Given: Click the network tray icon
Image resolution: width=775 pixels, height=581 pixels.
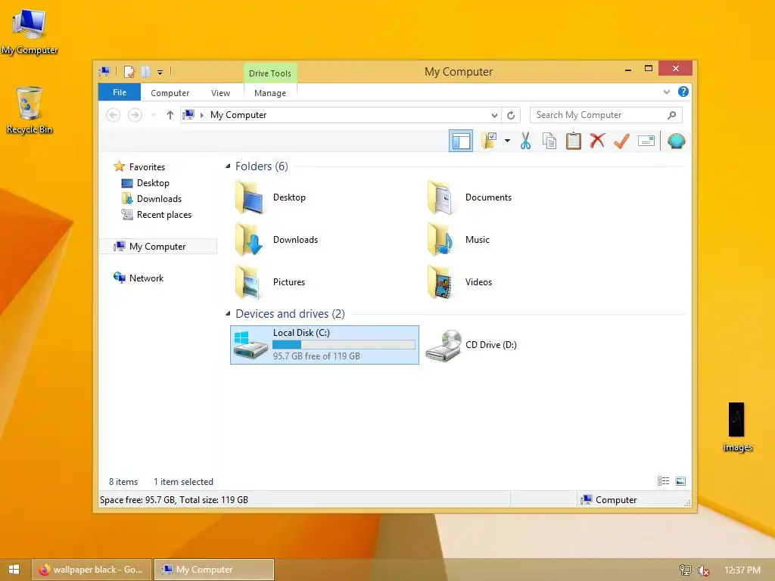Looking at the screenshot, I should 685,570.
